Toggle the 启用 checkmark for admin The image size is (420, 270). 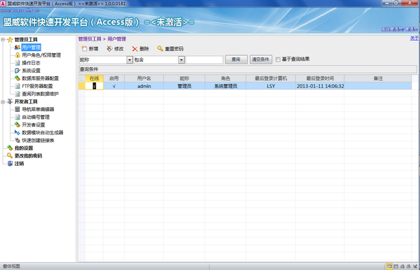point(114,86)
